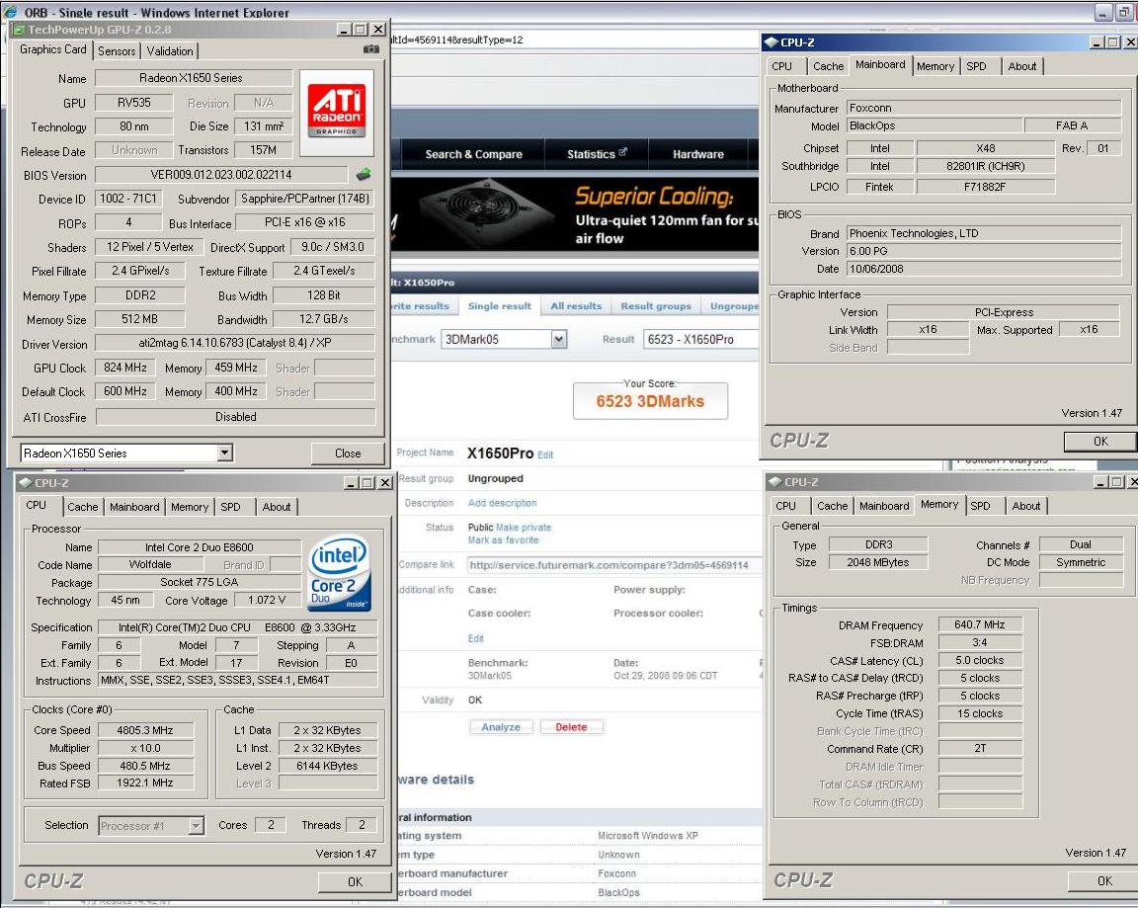The image size is (1138, 908).
Task: Open Statistics in site navigation
Action: pos(597,154)
